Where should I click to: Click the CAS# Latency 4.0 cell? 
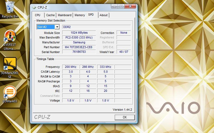click(88, 72)
